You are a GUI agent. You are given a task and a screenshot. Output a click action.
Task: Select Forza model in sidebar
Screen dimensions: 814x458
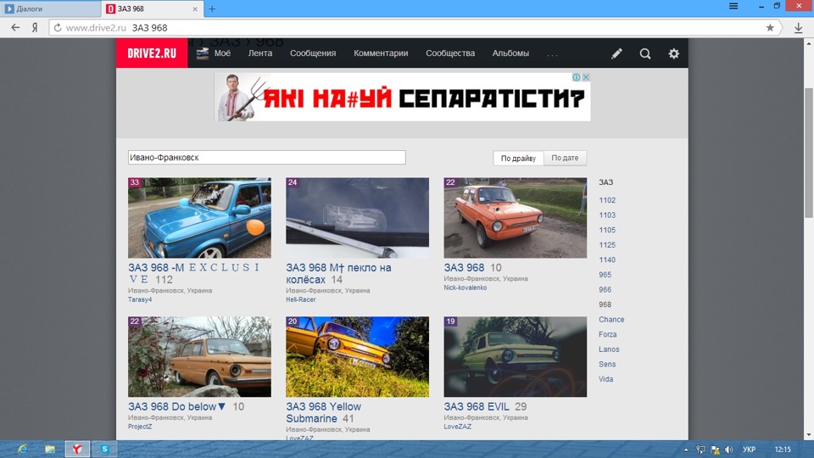(607, 334)
